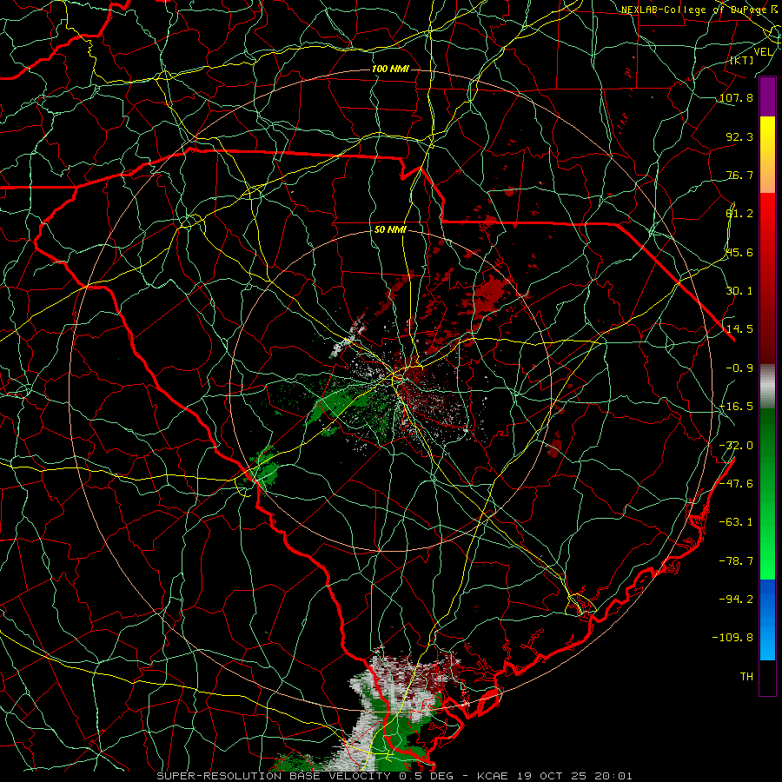Click the -47.6 legend value
The image size is (782, 782).
[736, 484]
